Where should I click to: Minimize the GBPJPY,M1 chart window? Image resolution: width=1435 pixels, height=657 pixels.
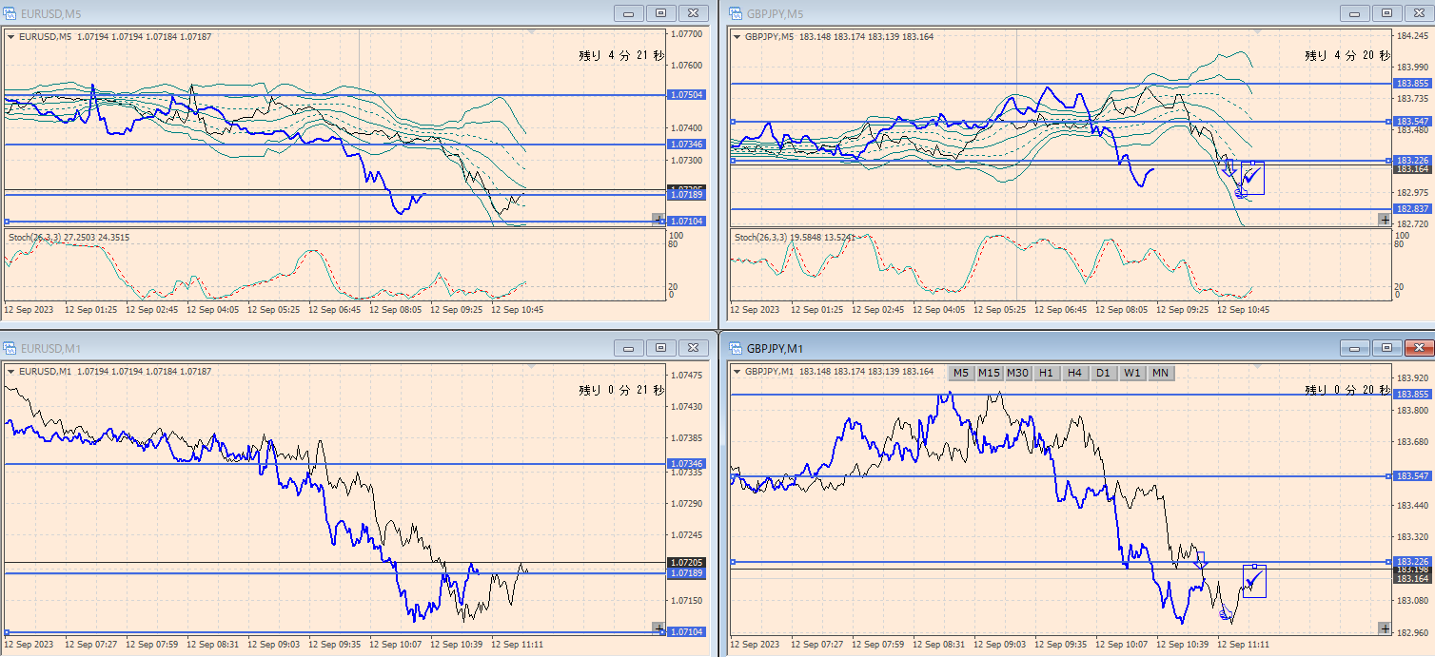(x=1355, y=348)
